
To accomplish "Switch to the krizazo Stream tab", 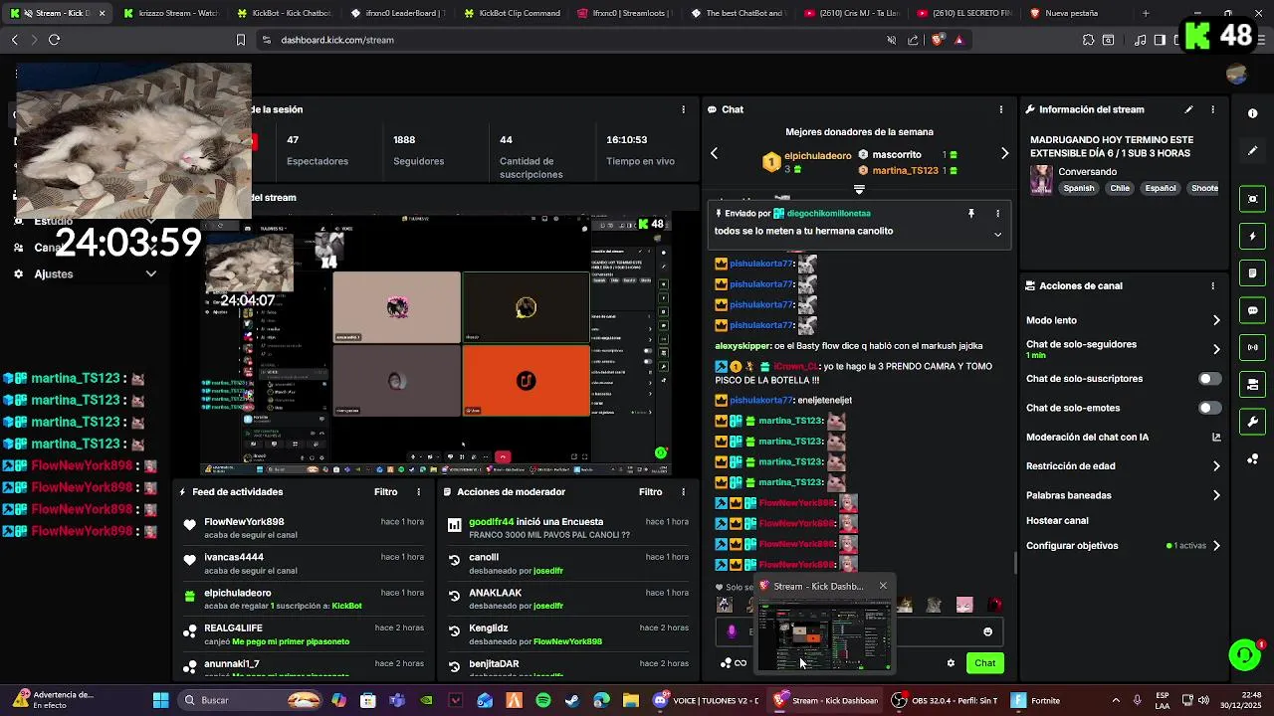I will click(169, 13).
